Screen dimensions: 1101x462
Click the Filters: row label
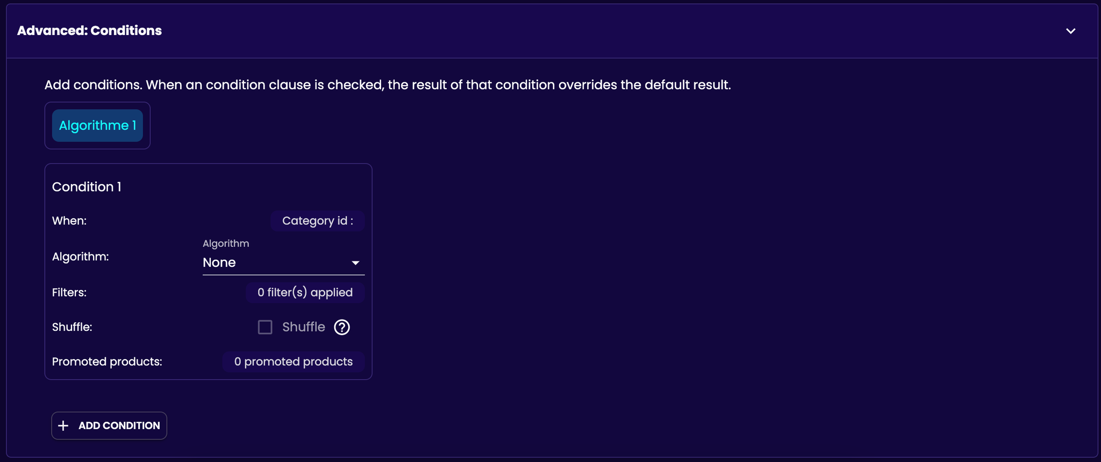(x=69, y=293)
